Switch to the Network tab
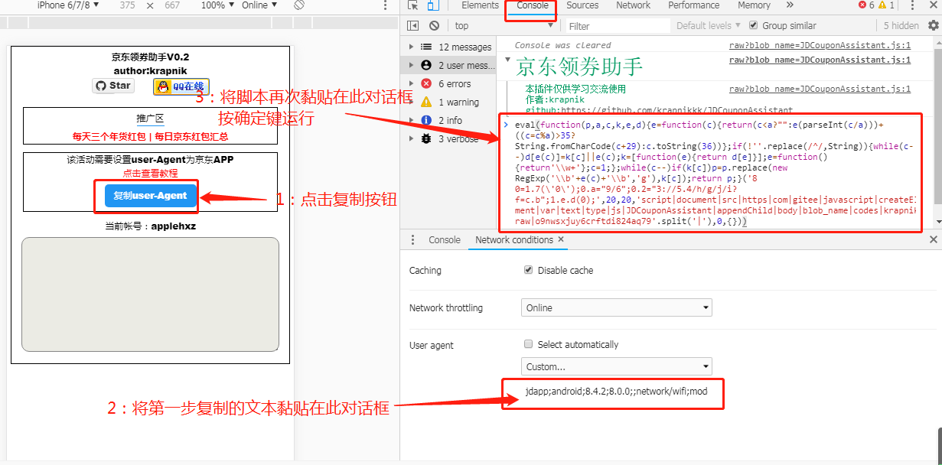 point(634,5)
